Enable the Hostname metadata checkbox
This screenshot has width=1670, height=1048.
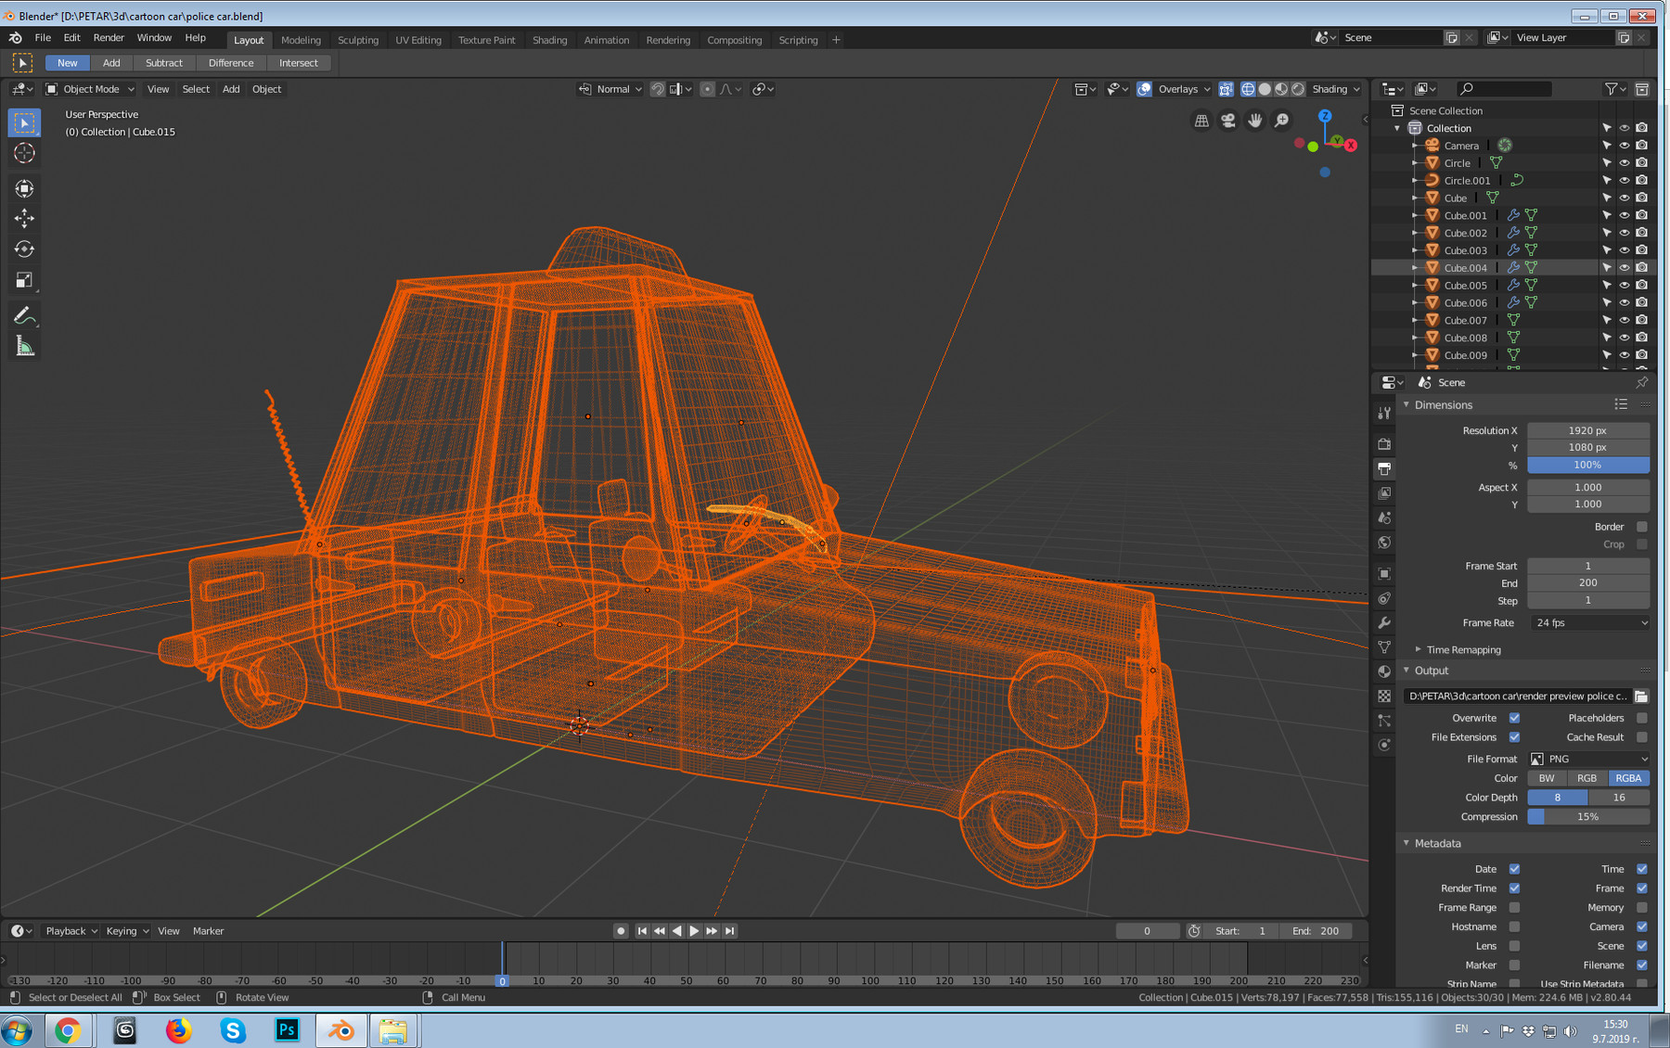(1514, 927)
